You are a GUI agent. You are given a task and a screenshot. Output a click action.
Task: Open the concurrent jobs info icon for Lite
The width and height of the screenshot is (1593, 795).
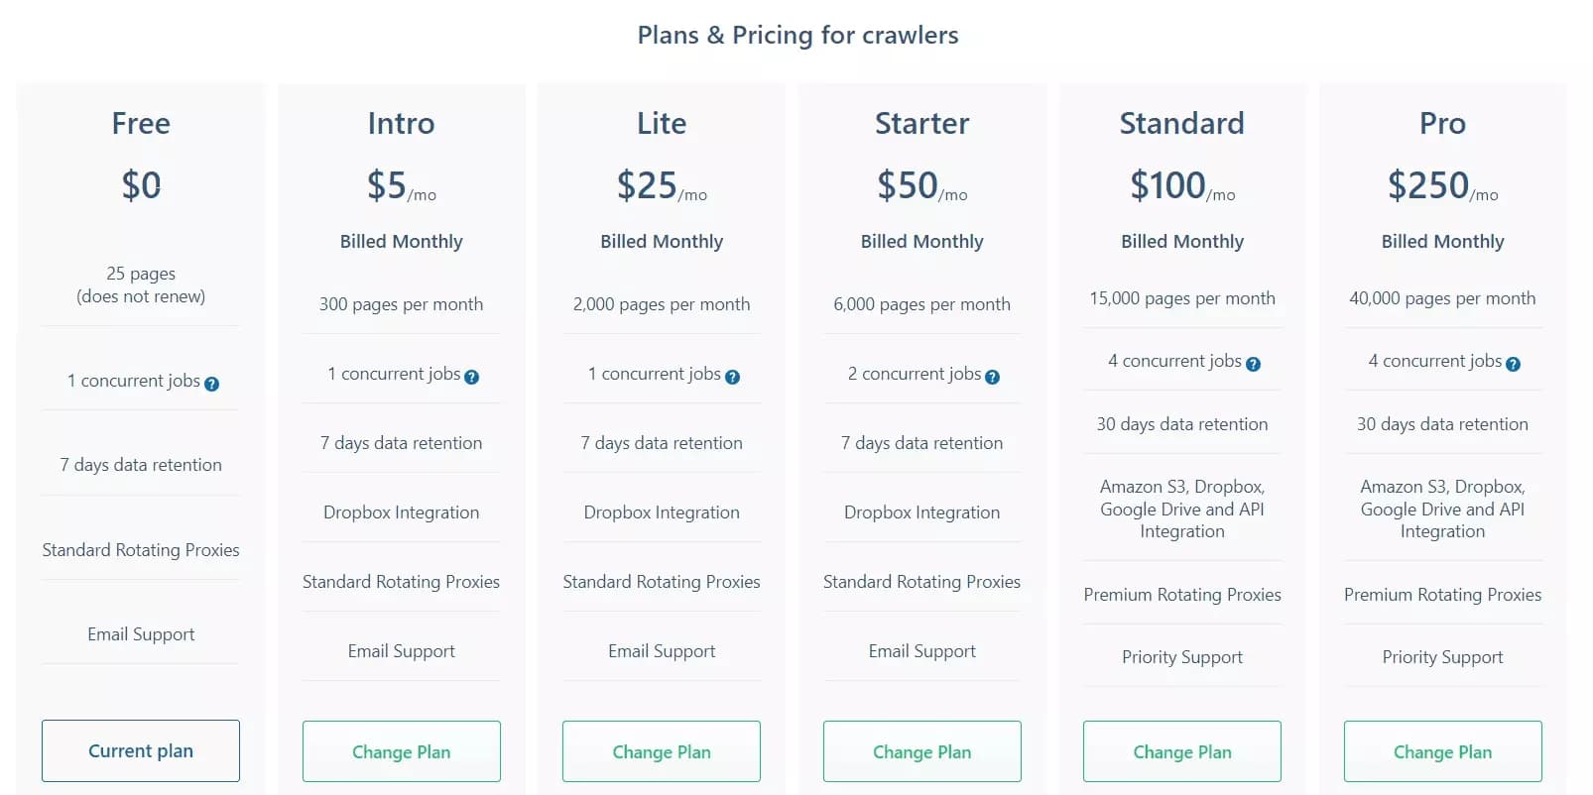pyautogui.click(x=732, y=377)
